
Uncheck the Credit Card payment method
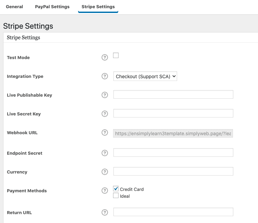coord(116,189)
